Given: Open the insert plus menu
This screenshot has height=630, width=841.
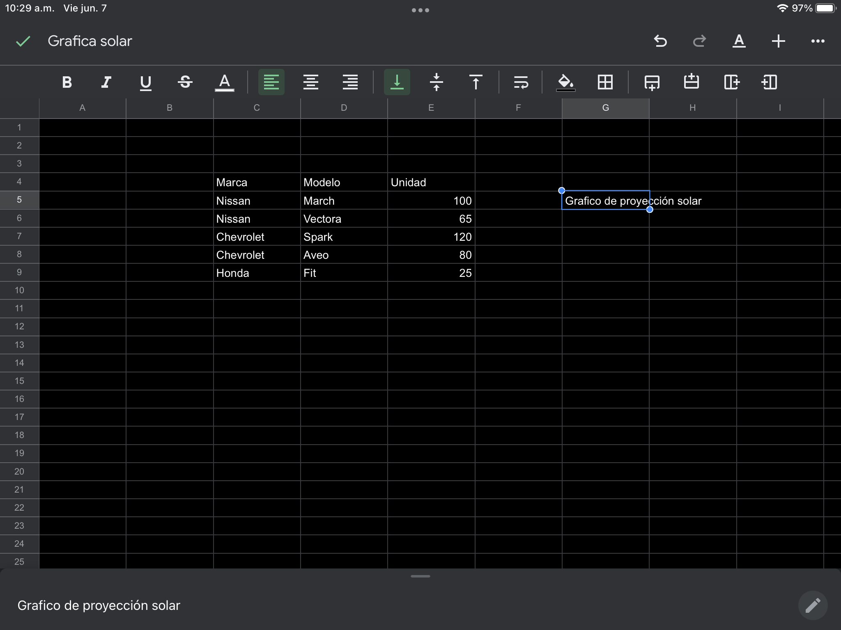Looking at the screenshot, I should point(779,41).
